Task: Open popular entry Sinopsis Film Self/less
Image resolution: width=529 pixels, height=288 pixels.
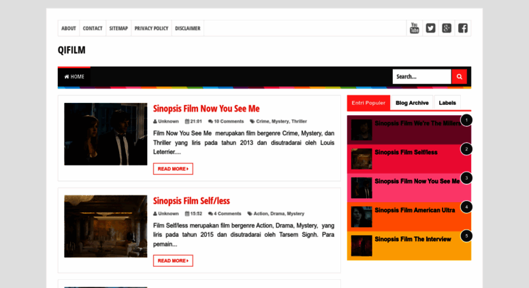Action: 406,153
